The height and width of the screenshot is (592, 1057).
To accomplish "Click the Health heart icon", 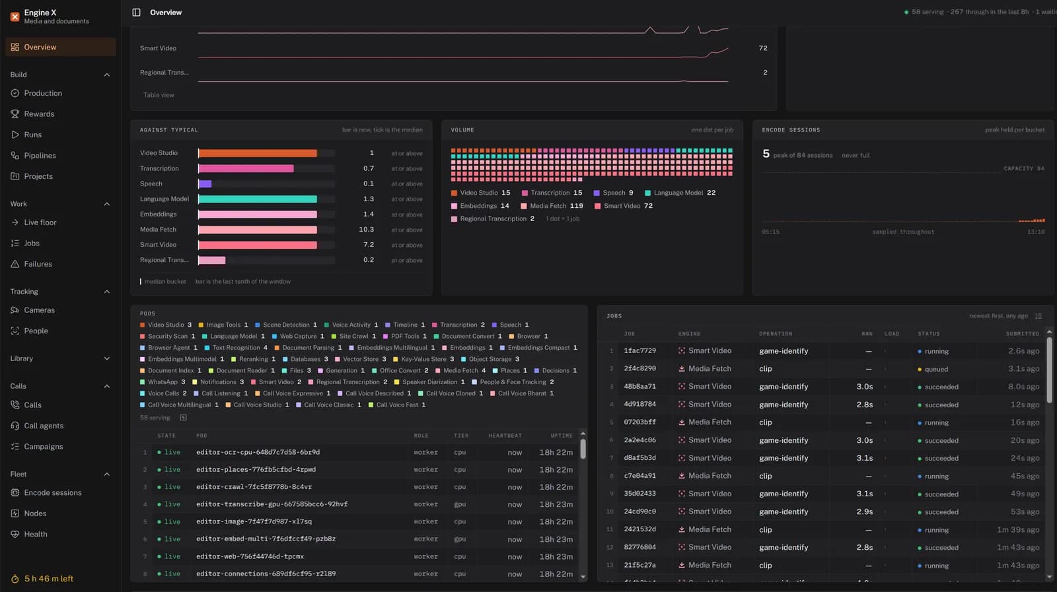I will pos(15,535).
